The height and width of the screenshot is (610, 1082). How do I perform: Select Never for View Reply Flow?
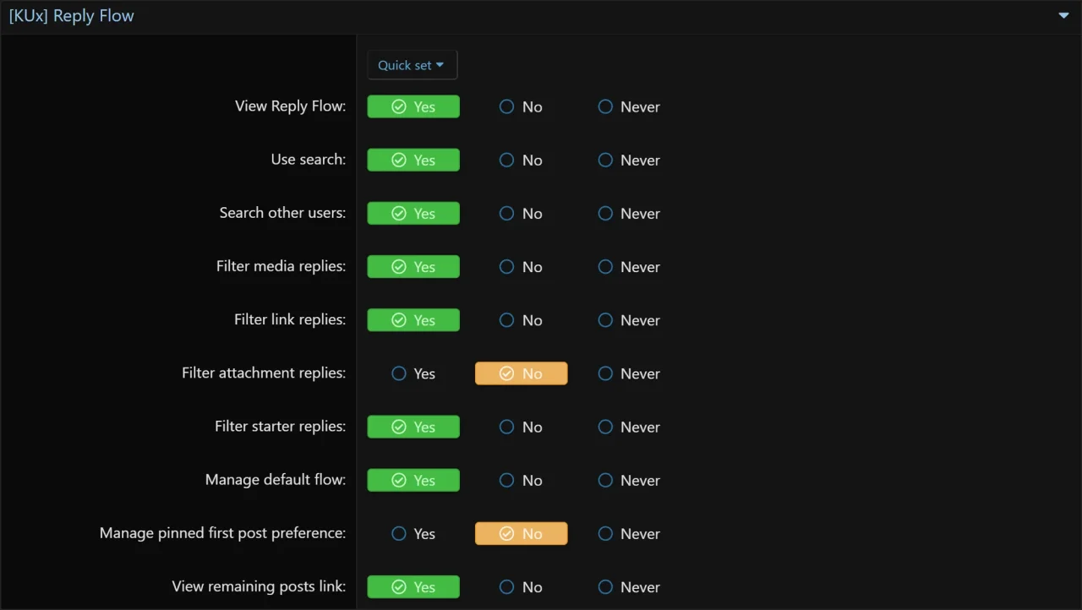[629, 106]
